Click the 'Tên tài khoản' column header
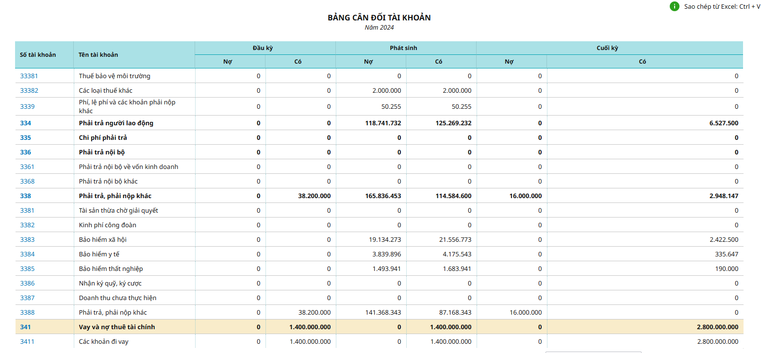 click(99, 55)
